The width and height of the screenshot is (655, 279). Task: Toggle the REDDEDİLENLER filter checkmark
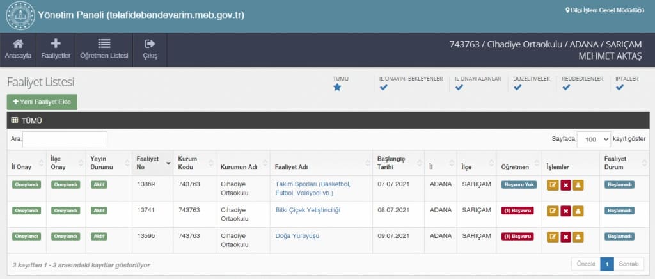click(x=566, y=88)
